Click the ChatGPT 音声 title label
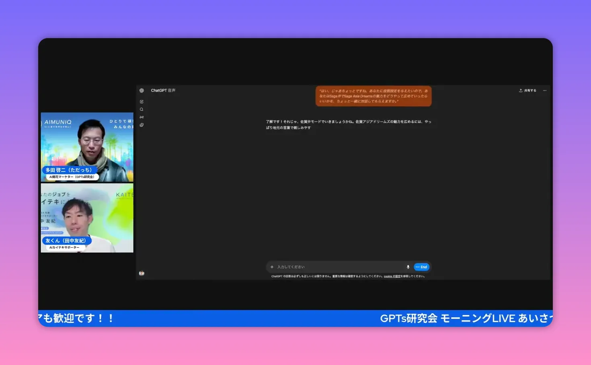Viewport: 591px width, 365px height. [x=162, y=90]
